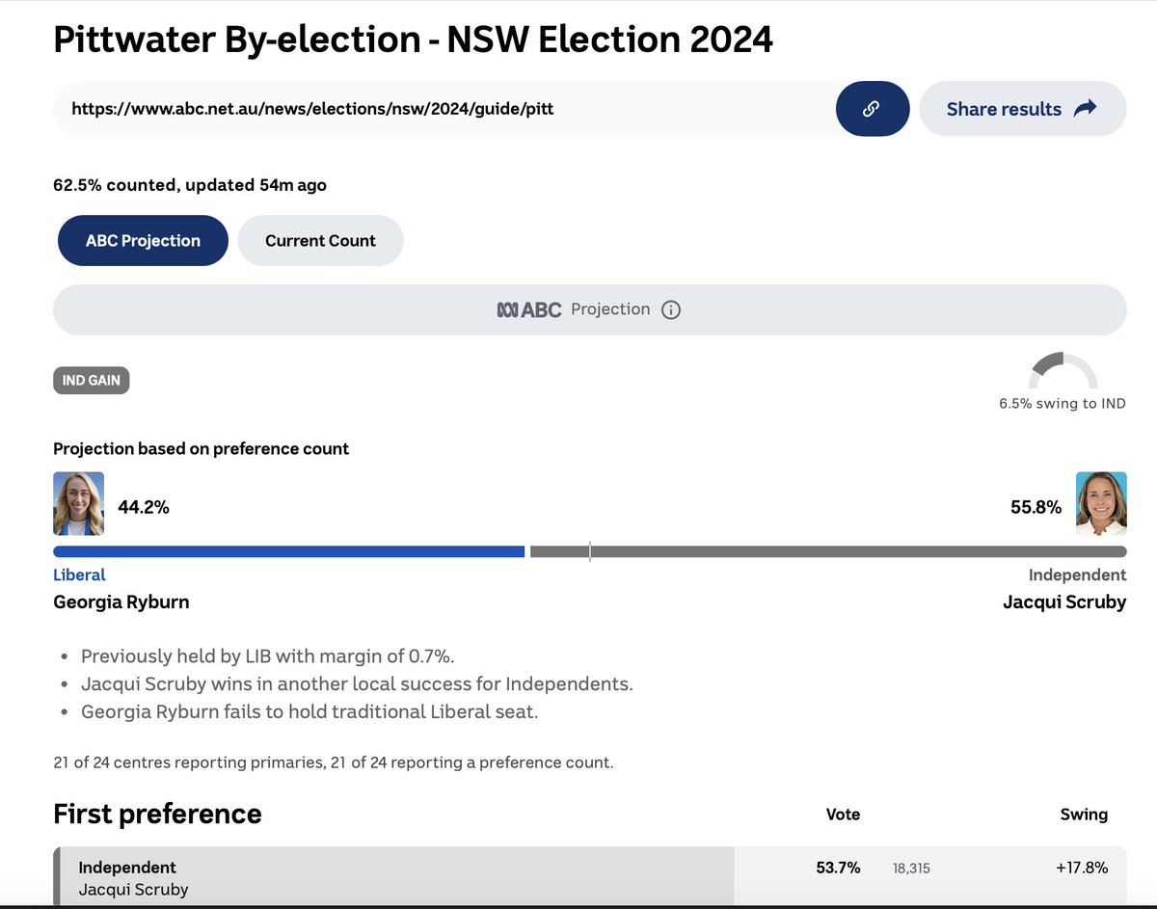The height and width of the screenshot is (909, 1157).
Task: Copy page link using the chain icon button
Action: pyautogui.click(x=872, y=109)
